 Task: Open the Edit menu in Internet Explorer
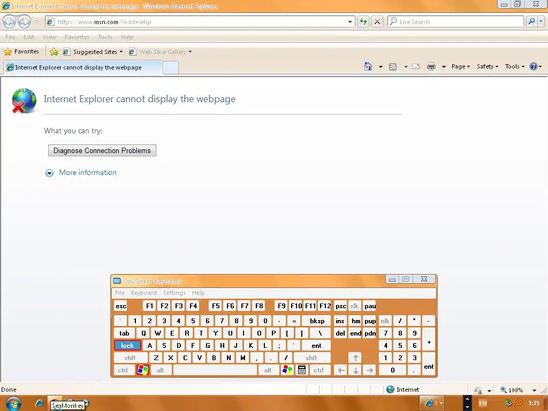coord(29,37)
